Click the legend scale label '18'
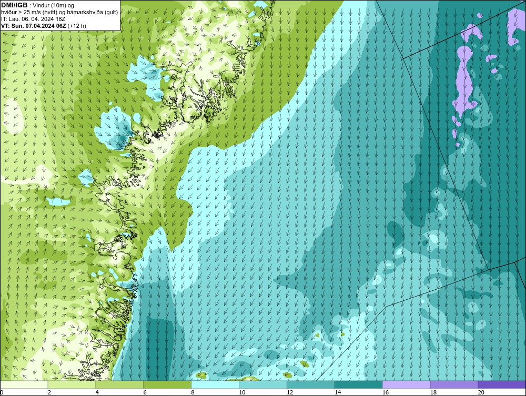Image resolution: width=526 pixels, height=396 pixels. tap(433, 392)
